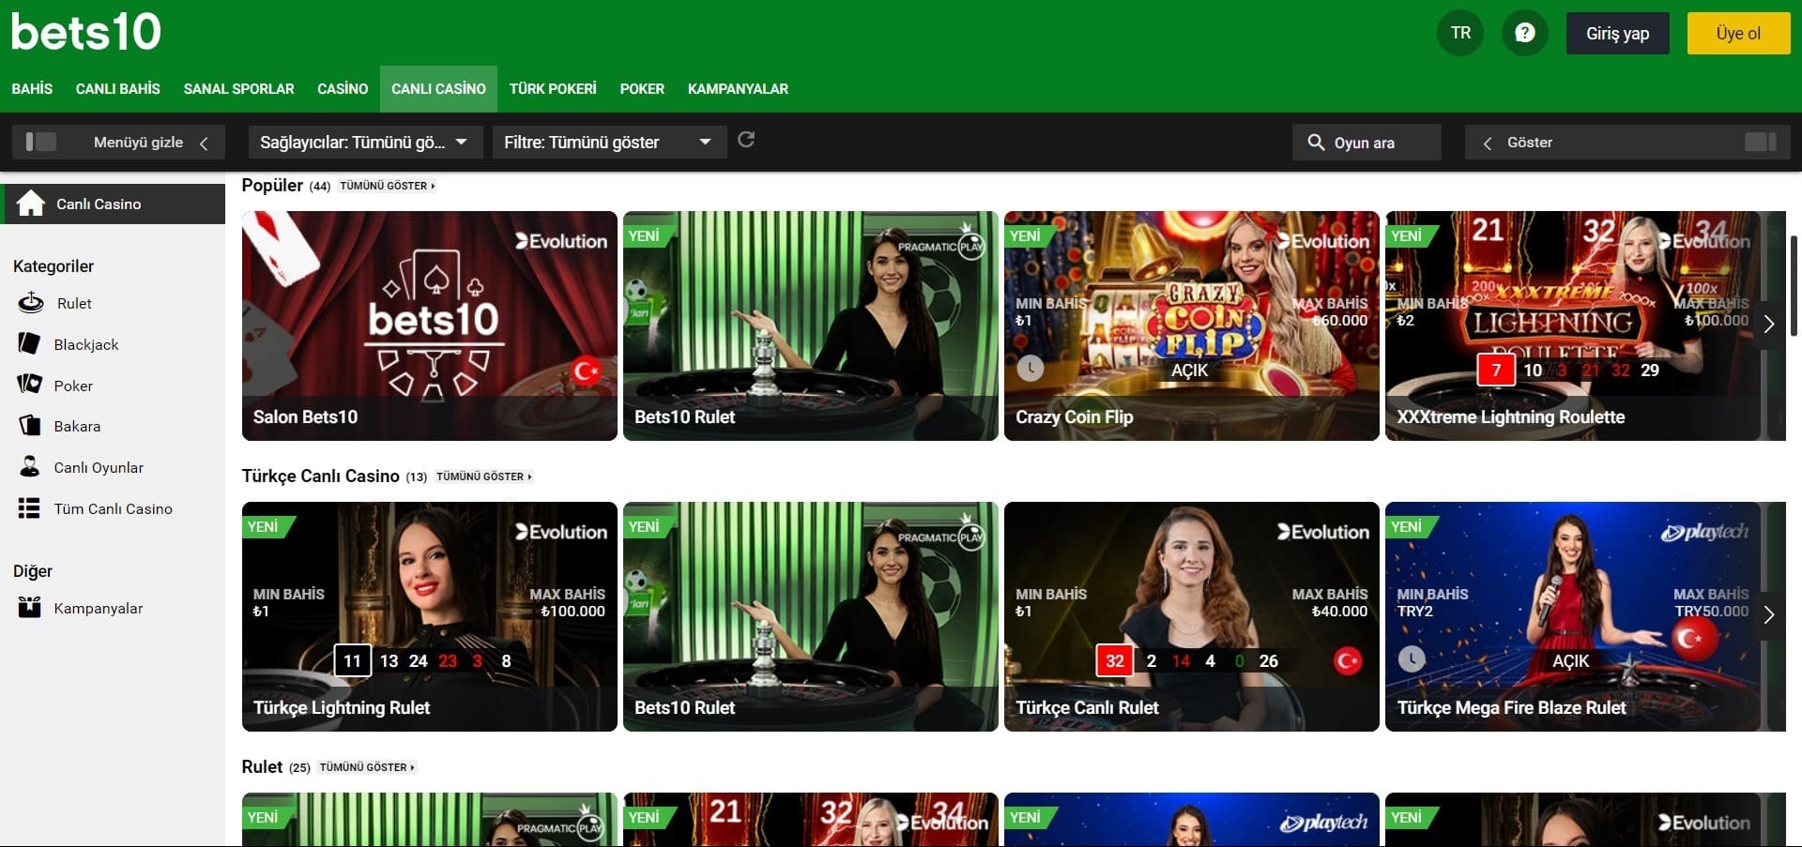
Task: Click the Oyun ara search field
Action: (x=1367, y=143)
